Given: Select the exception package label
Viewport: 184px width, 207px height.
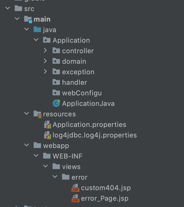Looking at the screenshot, I should point(78,72).
